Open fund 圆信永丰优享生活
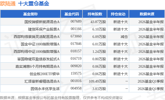 tap(45, 89)
